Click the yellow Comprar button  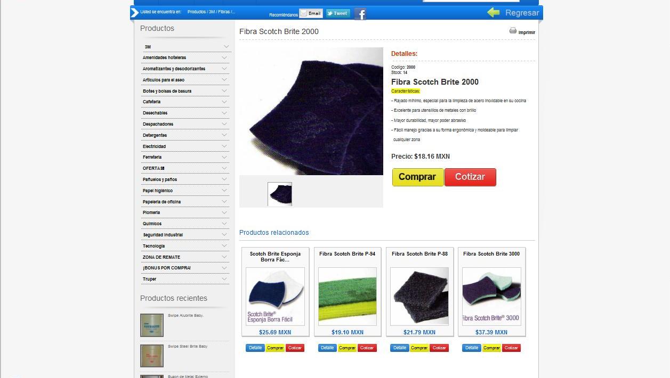pos(418,177)
